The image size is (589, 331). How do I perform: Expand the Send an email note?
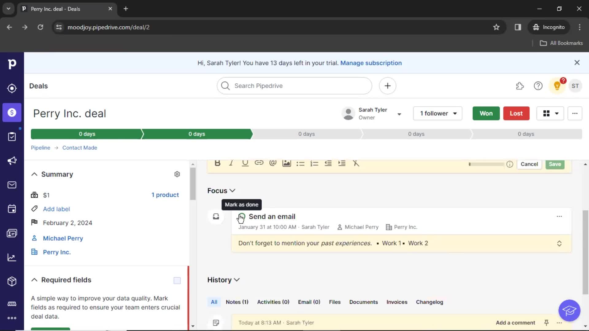[x=559, y=243]
